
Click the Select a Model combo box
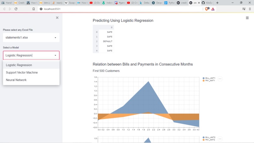pyautogui.click(x=31, y=55)
